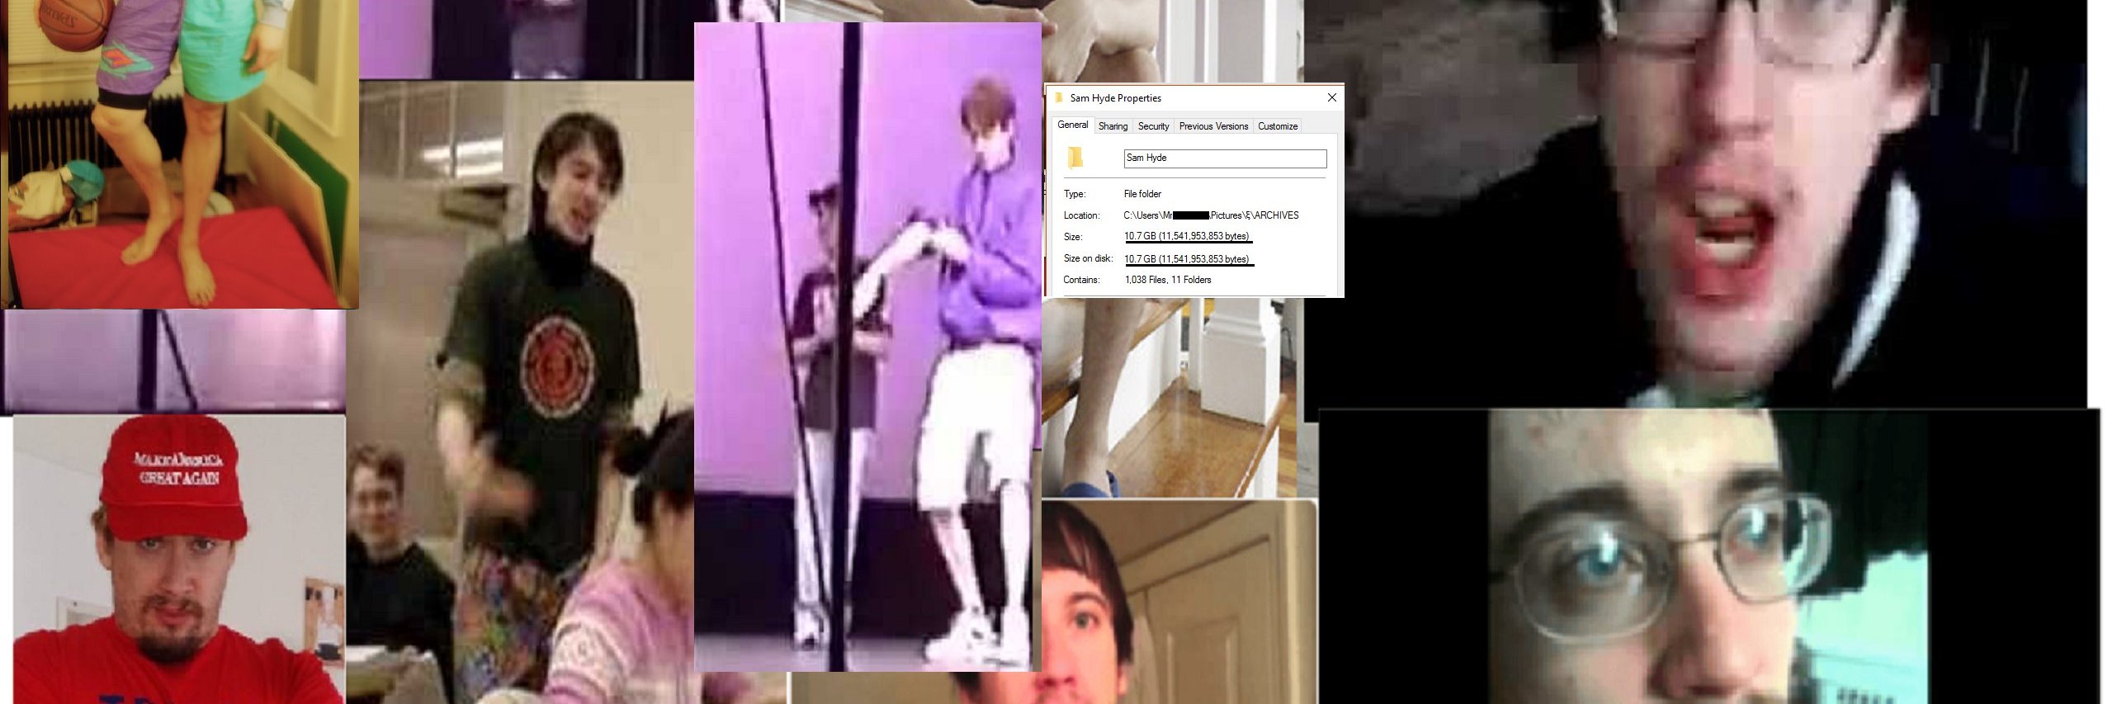The height and width of the screenshot is (704, 2113).
Task: Click the black t-shirt classroom photo
Action: pos(520,392)
